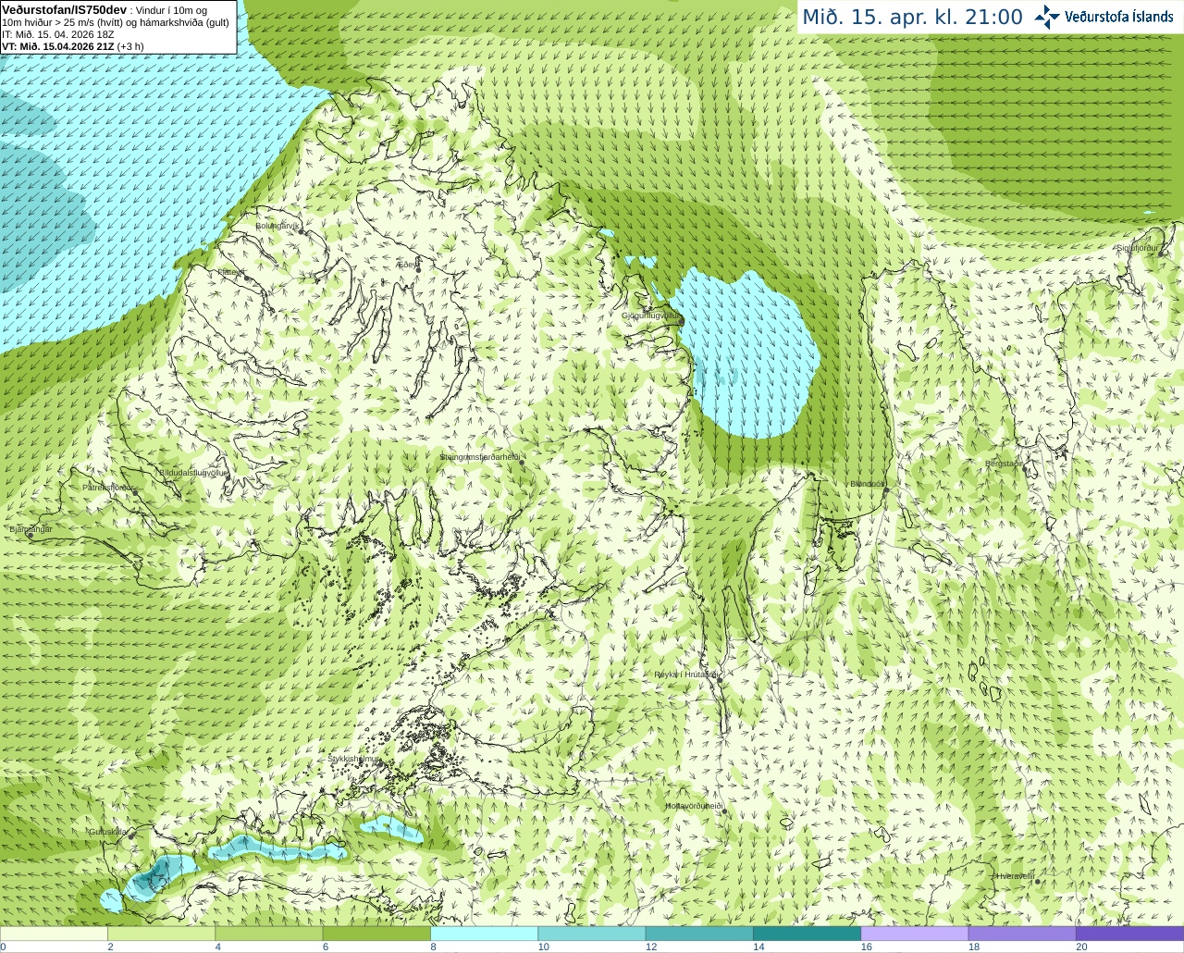Screen dimensions: 1184x953
Task: Click the Veðurstofan/IS750dev title text
Action: point(64,9)
